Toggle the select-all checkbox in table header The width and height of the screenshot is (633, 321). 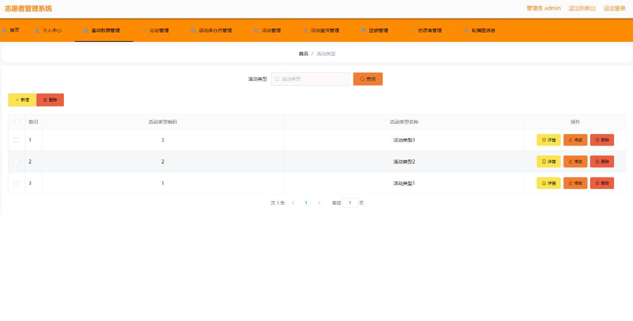[x=16, y=122]
